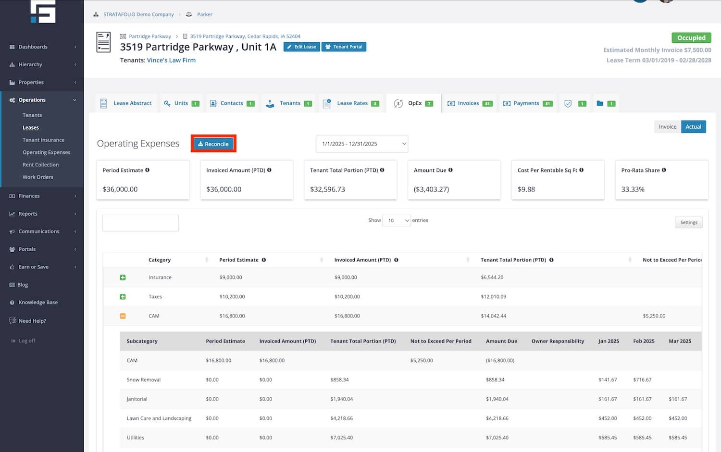Click the Period Estimate info icon

[147, 170]
